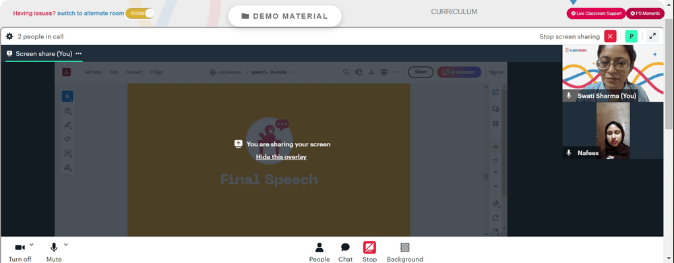Click the red Stop screen sharing X
The image size is (674, 263).
click(610, 36)
